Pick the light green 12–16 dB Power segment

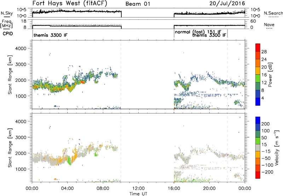pyautogui.click(x=258, y=79)
